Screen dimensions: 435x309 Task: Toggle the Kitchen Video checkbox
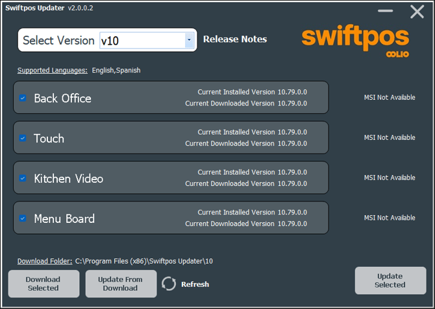point(23,178)
